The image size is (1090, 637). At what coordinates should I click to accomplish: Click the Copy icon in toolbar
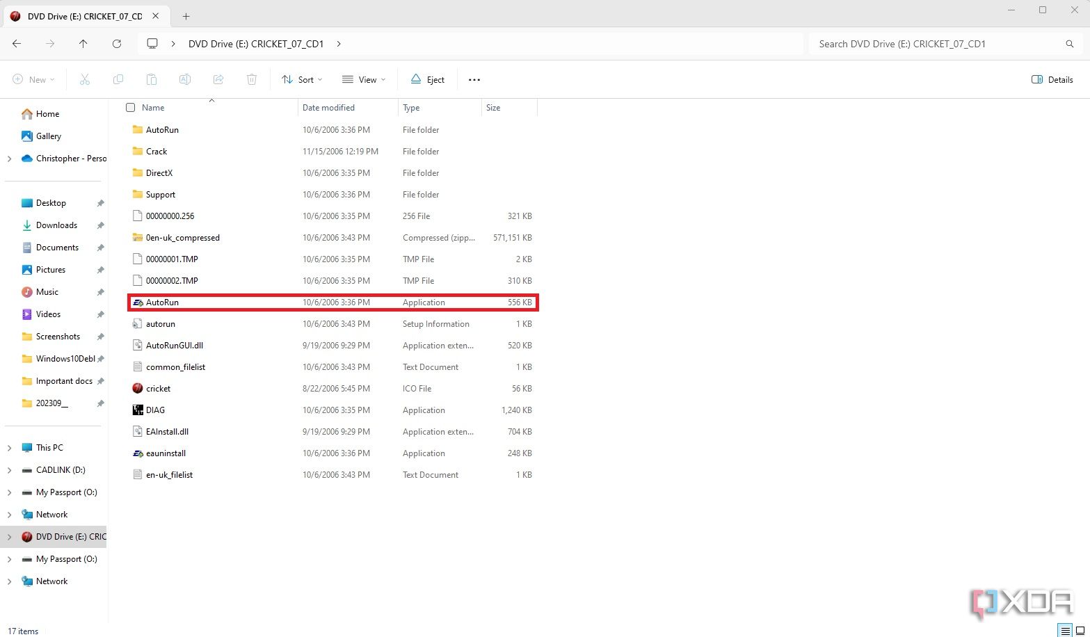[118, 79]
